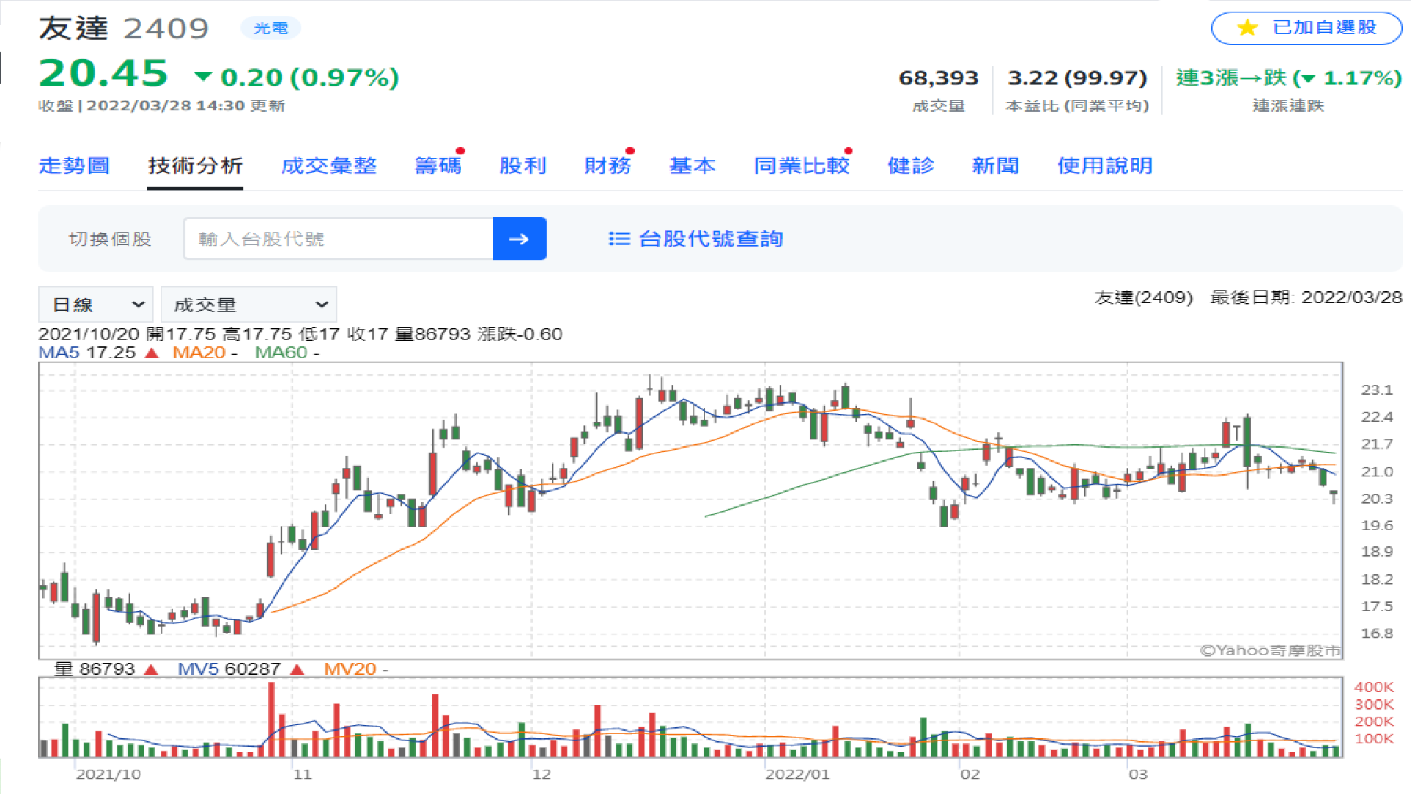
Task: Click the orange MA20 legend label
Action: point(198,353)
